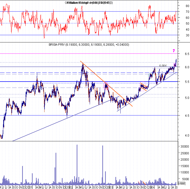This screenshot has width=190, height=189.
Task: Click the 2003 year label on time axis
Action: (x=110, y=187)
